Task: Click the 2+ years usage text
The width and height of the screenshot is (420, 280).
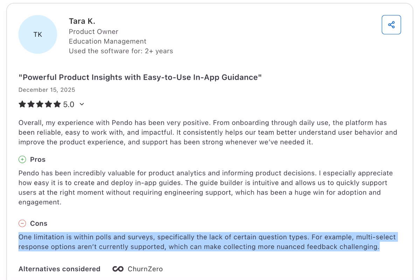Action: (121, 51)
